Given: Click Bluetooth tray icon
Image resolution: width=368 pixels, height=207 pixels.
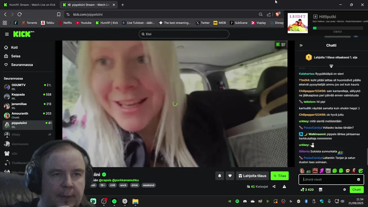Looking at the screenshot, I should tap(306, 201).
